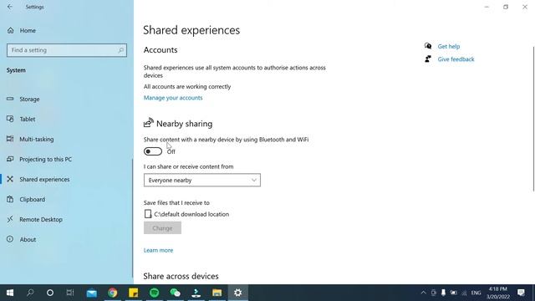Open Clipboard settings

point(26,199)
